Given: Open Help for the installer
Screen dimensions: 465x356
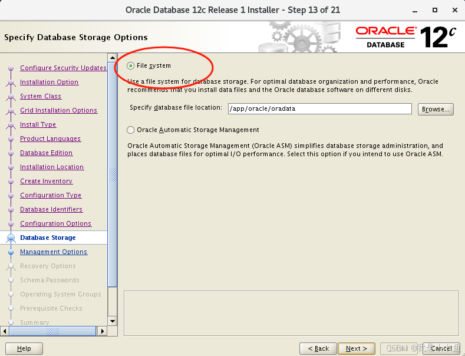Looking at the screenshot, I should 24,348.
